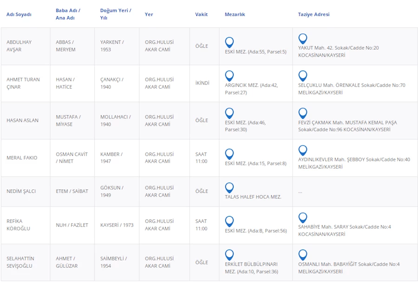Viewport: 418px width, 282px height.
Task: Click cemetery pin in Hasan Aslan row
Action: pos(229,113)
